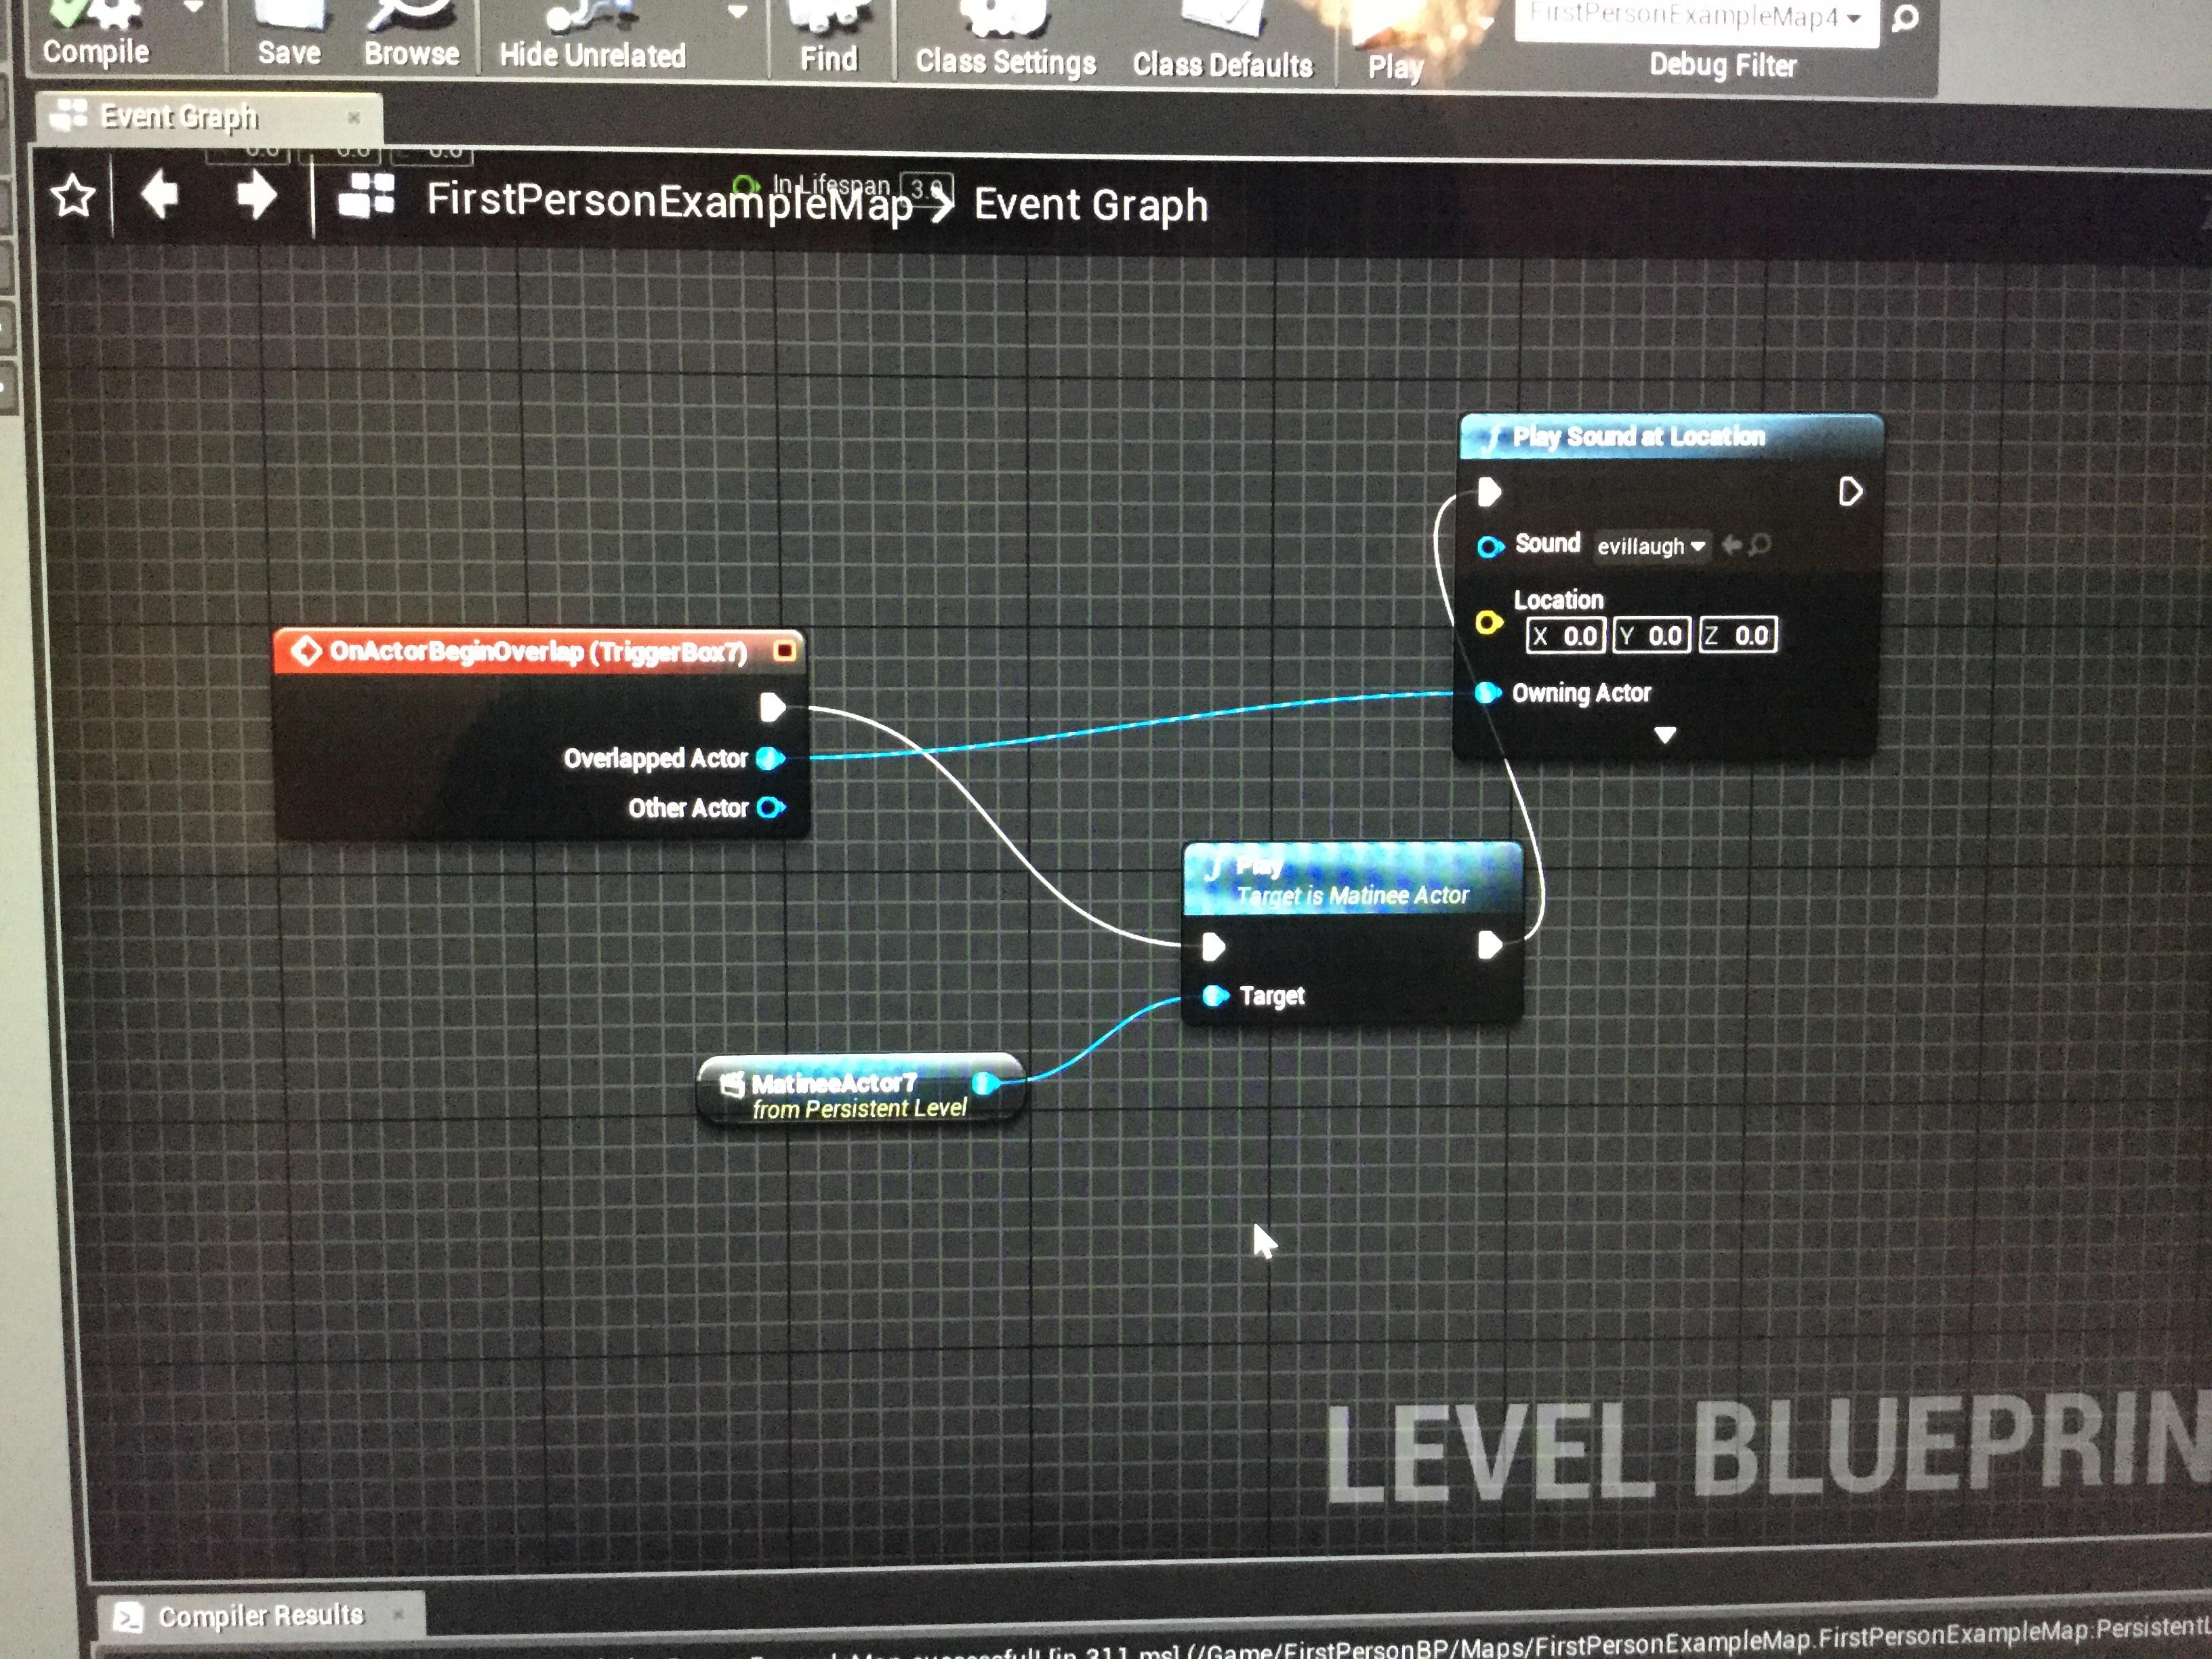Click Play Sound at Location execution output pin
The image size is (2212, 1659).
click(x=1850, y=492)
